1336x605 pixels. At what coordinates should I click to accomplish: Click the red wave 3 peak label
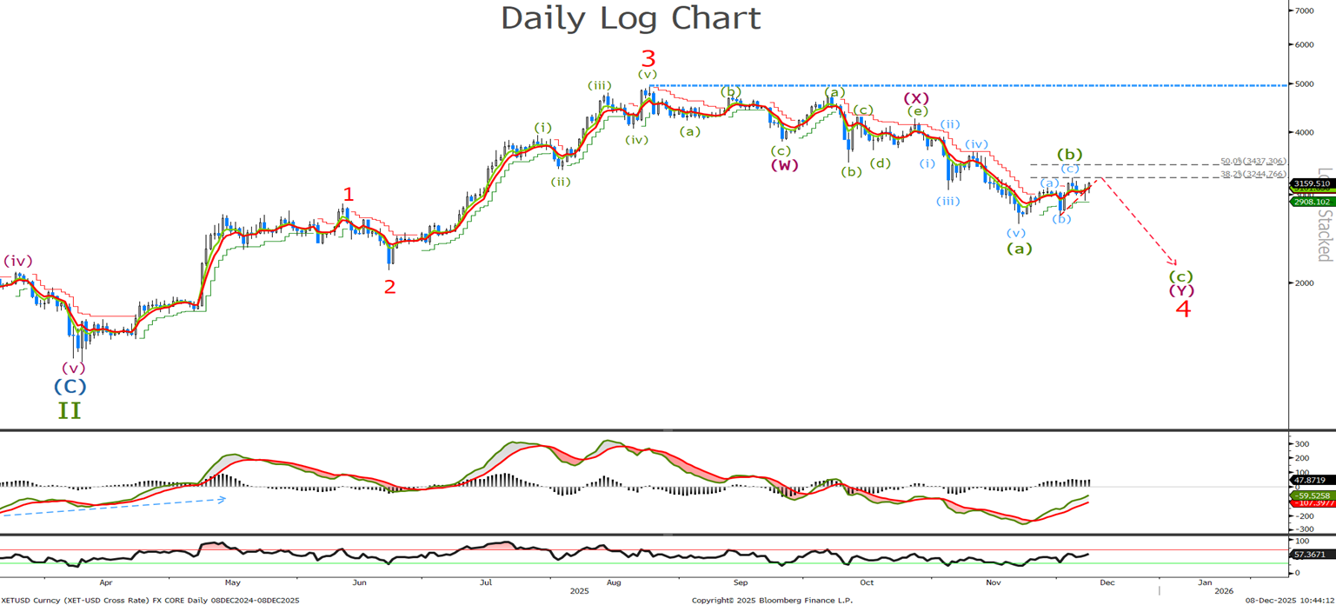point(648,59)
